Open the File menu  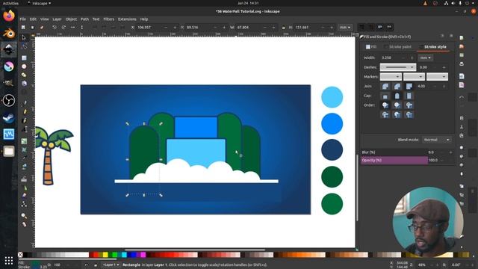tap(23, 19)
